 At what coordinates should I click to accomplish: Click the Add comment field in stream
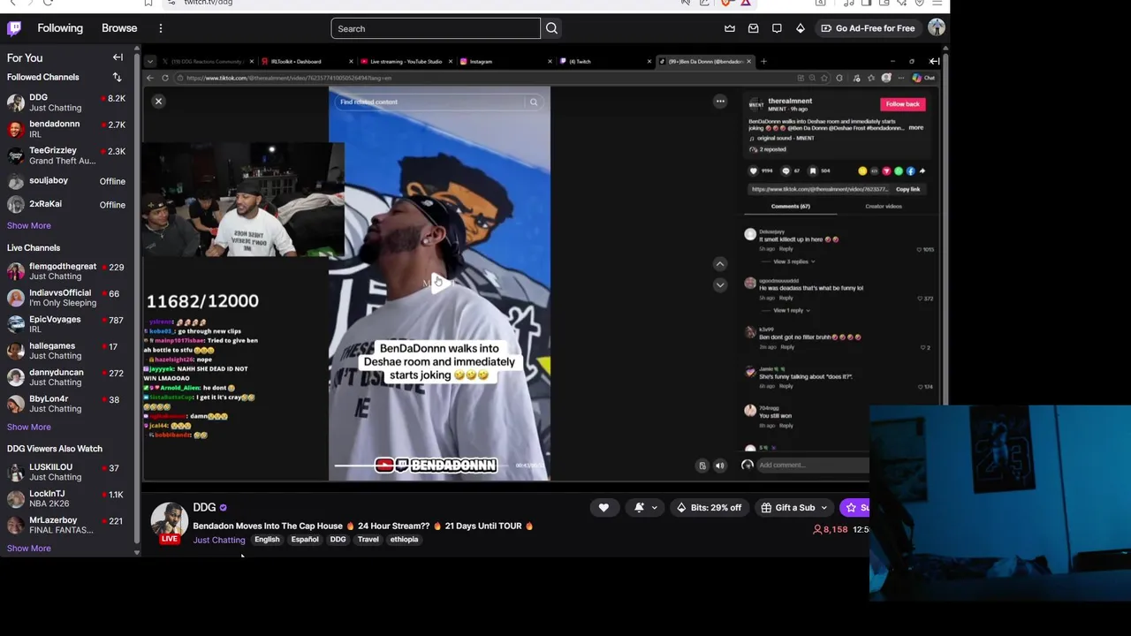click(x=813, y=466)
